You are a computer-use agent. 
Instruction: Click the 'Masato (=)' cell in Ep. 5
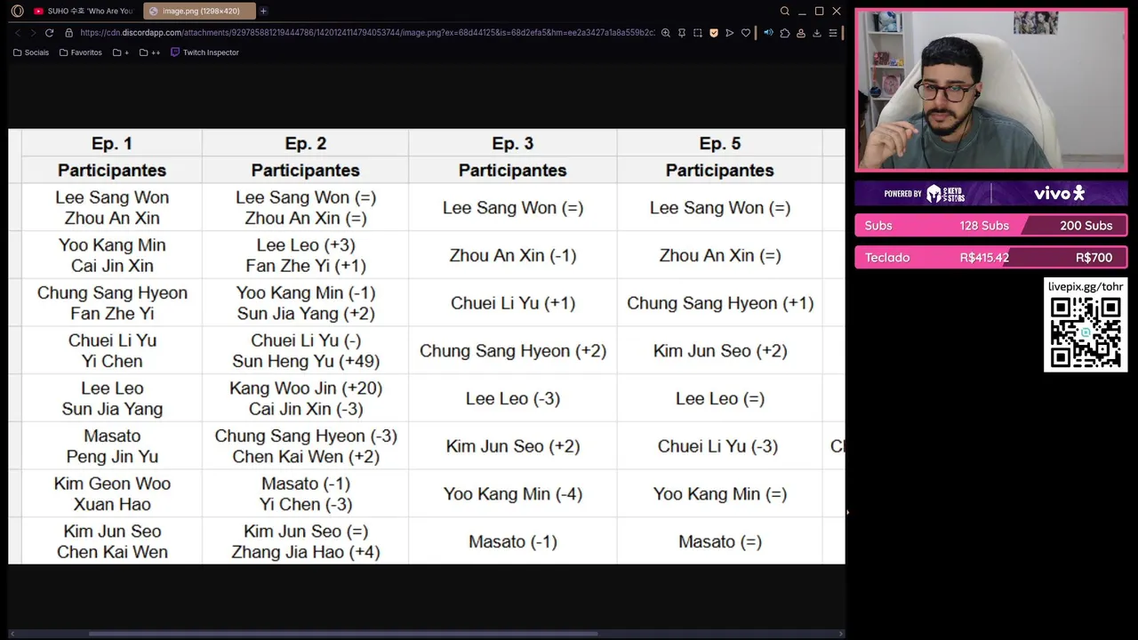click(720, 541)
